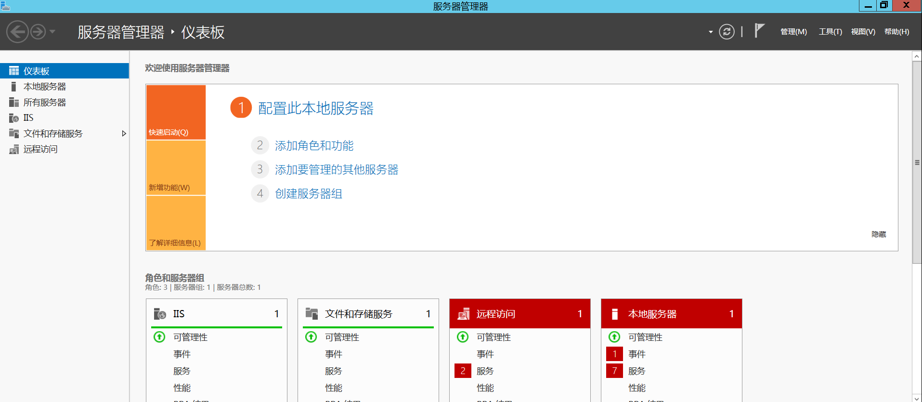The image size is (922, 402).
Task: Open 性能 in the IIS tile
Action: (182, 388)
